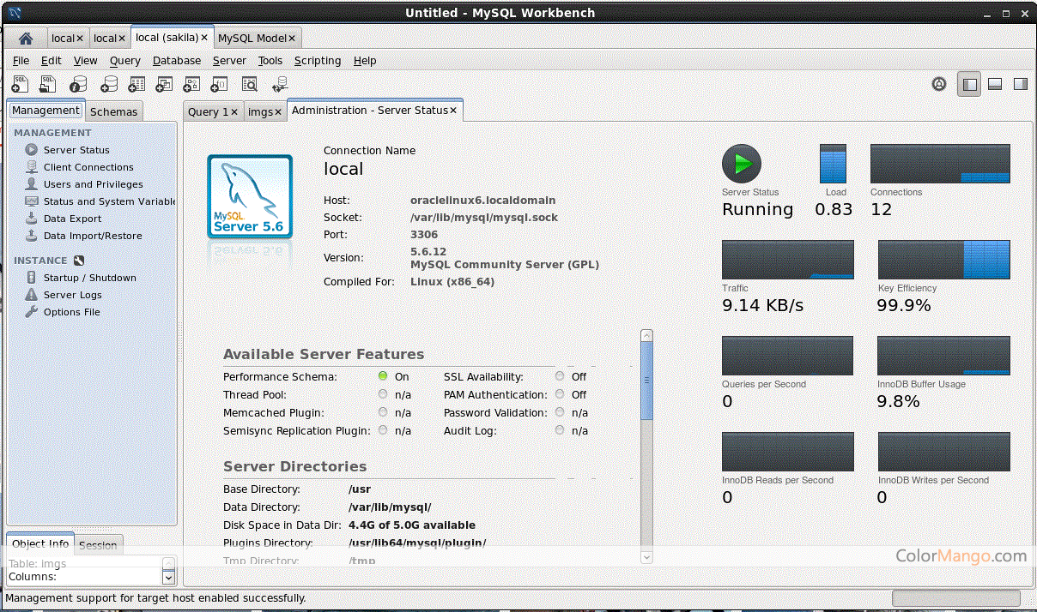Switch to the Schemas tab
Viewport: 1037px width, 612px height.
point(113,111)
